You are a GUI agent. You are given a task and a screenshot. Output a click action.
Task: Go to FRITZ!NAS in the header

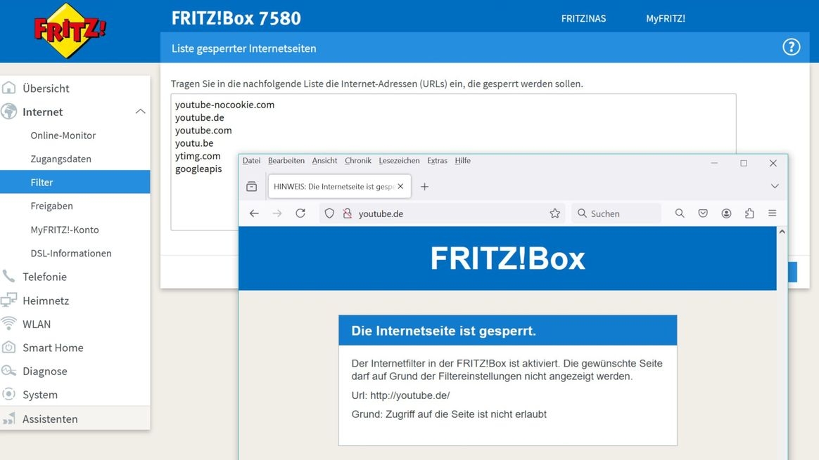point(583,19)
